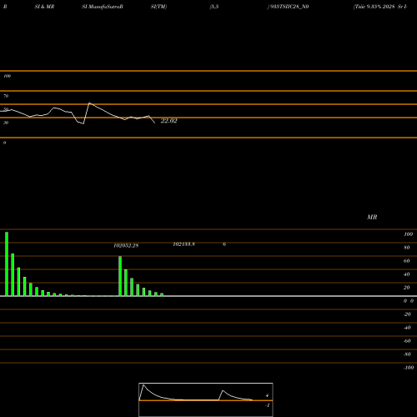The image size is (417, 417).
Task: Click the '(5,5' parameter text
Action: tap(214, 7)
